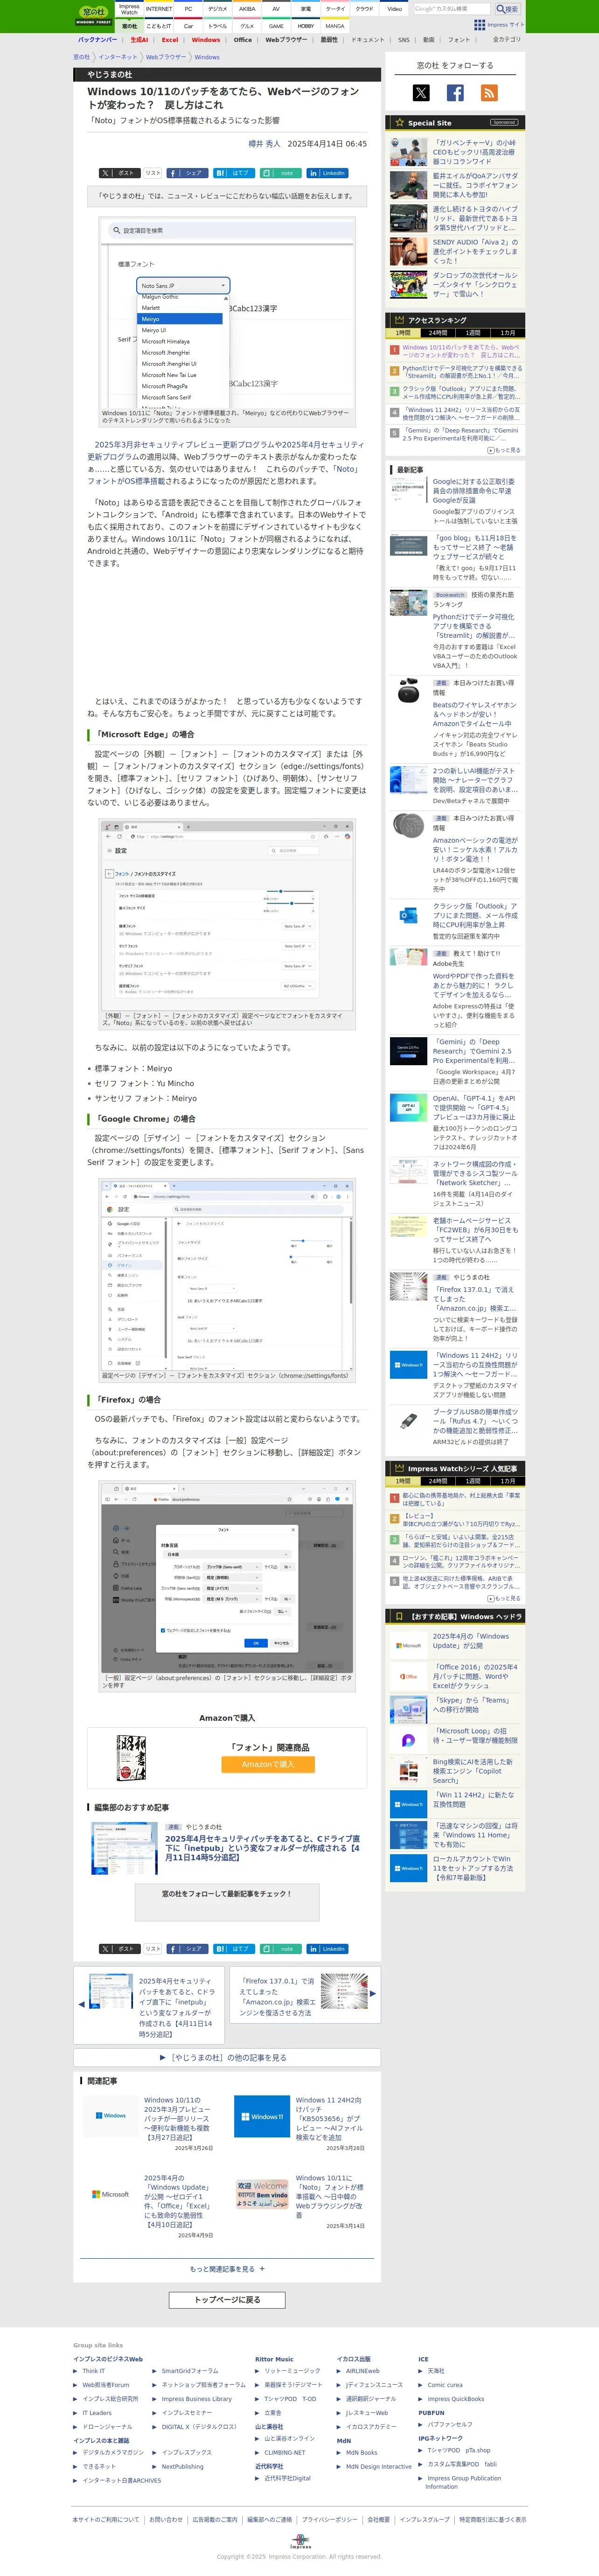Open the Windows 11 blue logo thumbnail
The image size is (599, 2576).
262,2116
